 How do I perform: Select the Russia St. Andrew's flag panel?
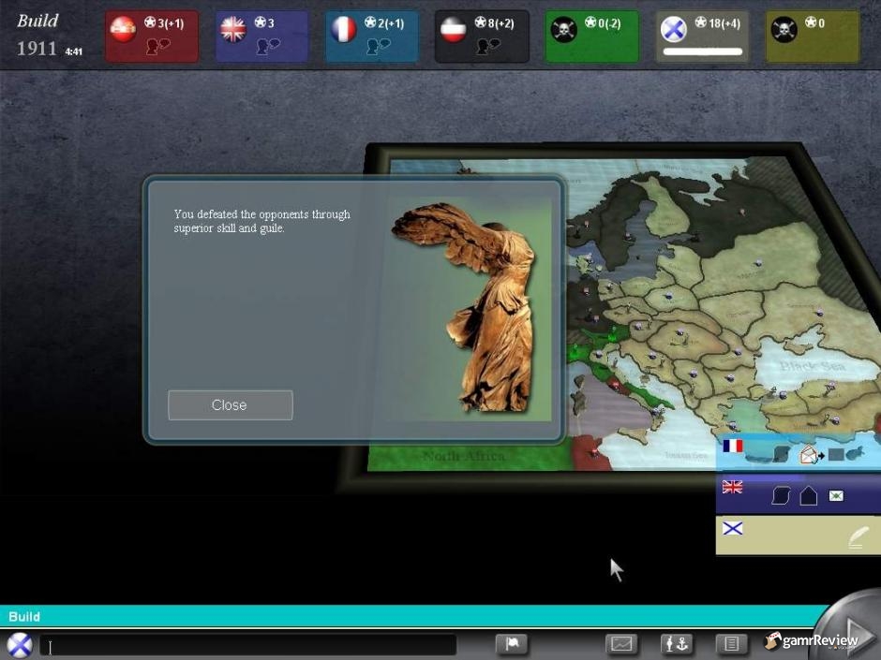702,36
